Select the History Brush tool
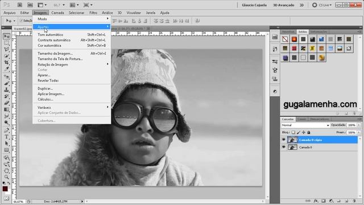 6,96
